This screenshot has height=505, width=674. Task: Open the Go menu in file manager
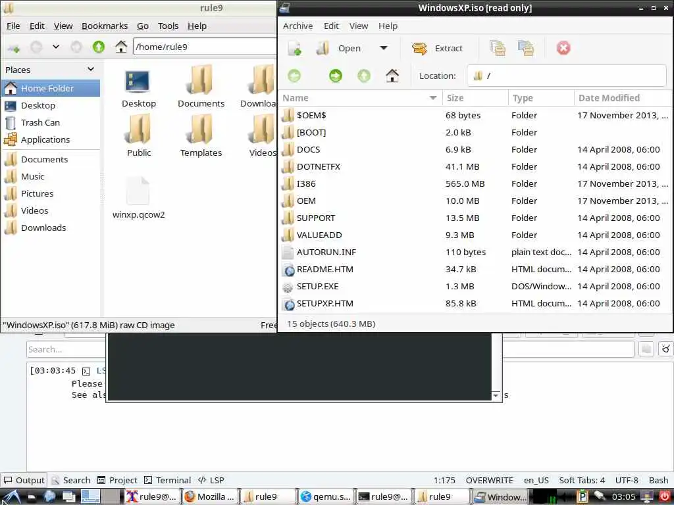[x=143, y=26]
